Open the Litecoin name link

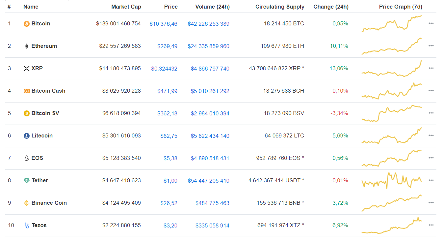[x=42, y=136]
